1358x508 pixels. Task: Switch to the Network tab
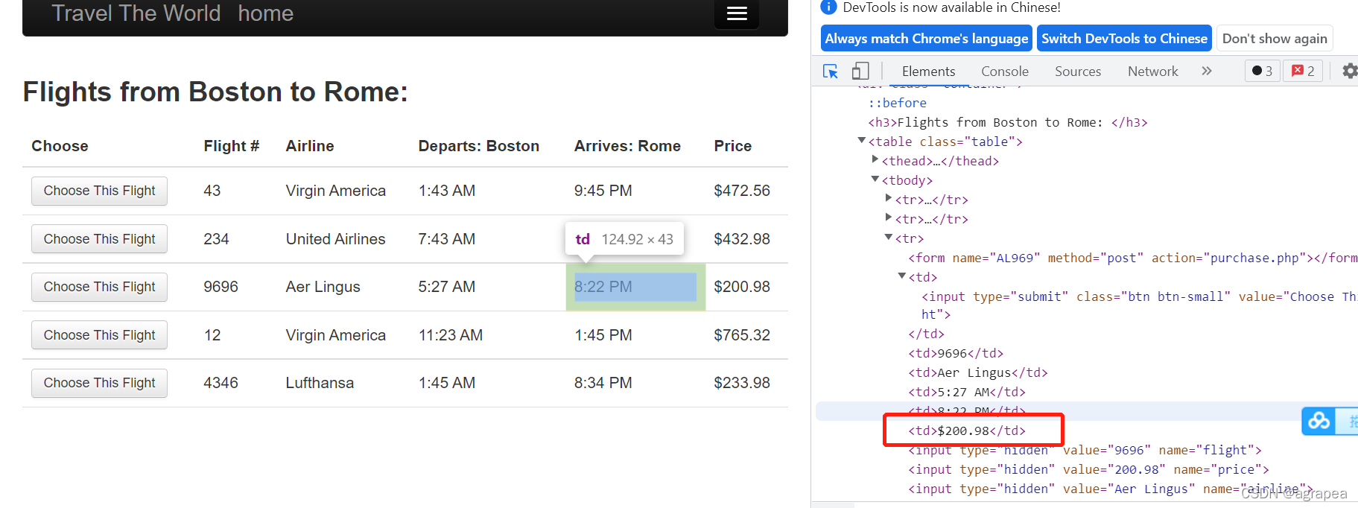point(1153,72)
